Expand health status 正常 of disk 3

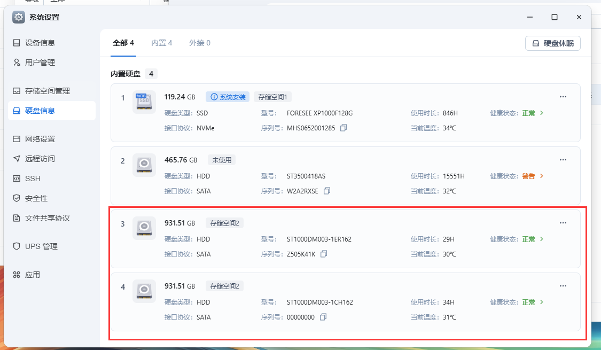click(x=542, y=239)
